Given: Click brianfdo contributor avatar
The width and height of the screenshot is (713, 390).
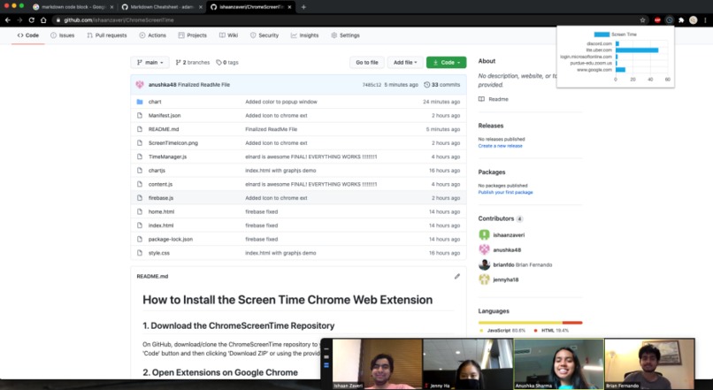Looking at the screenshot, I should pyautogui.click(x=484, y=264).
